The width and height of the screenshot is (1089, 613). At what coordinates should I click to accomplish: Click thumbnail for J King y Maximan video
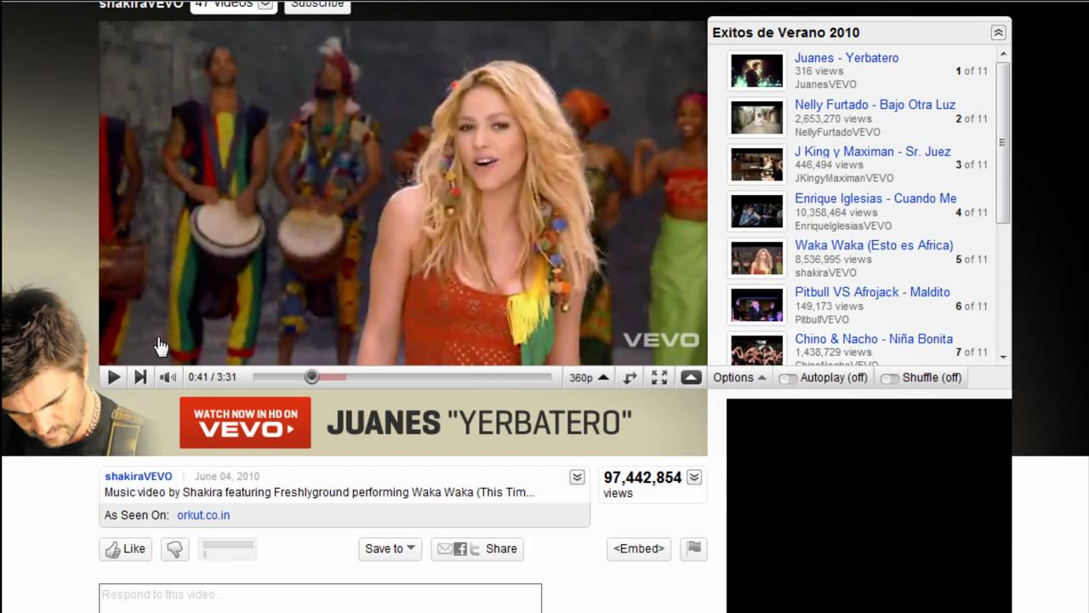point(756,164)
